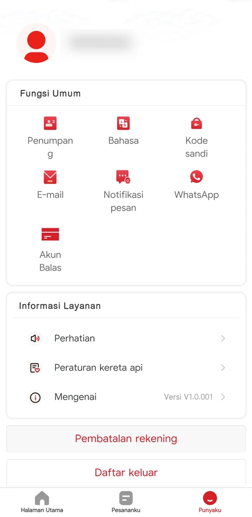Viewport: 252px width, 517px height.
Task: Select the Punyaku tab
Action: point(210,502)
